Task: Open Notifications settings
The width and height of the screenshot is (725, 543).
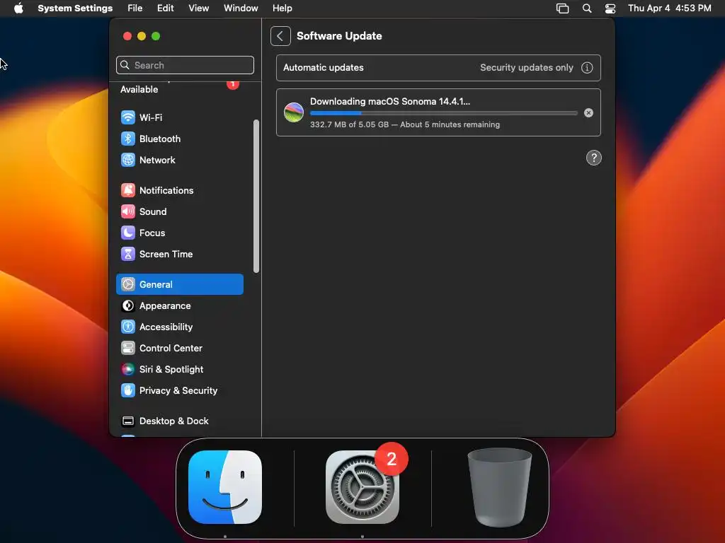Action: (179, 190)
